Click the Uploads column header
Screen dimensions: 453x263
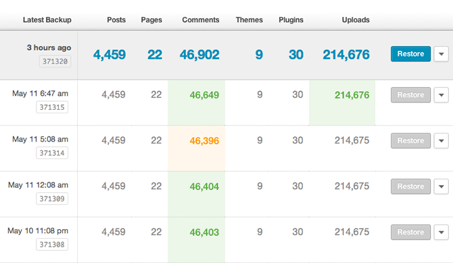click(356, 20)
